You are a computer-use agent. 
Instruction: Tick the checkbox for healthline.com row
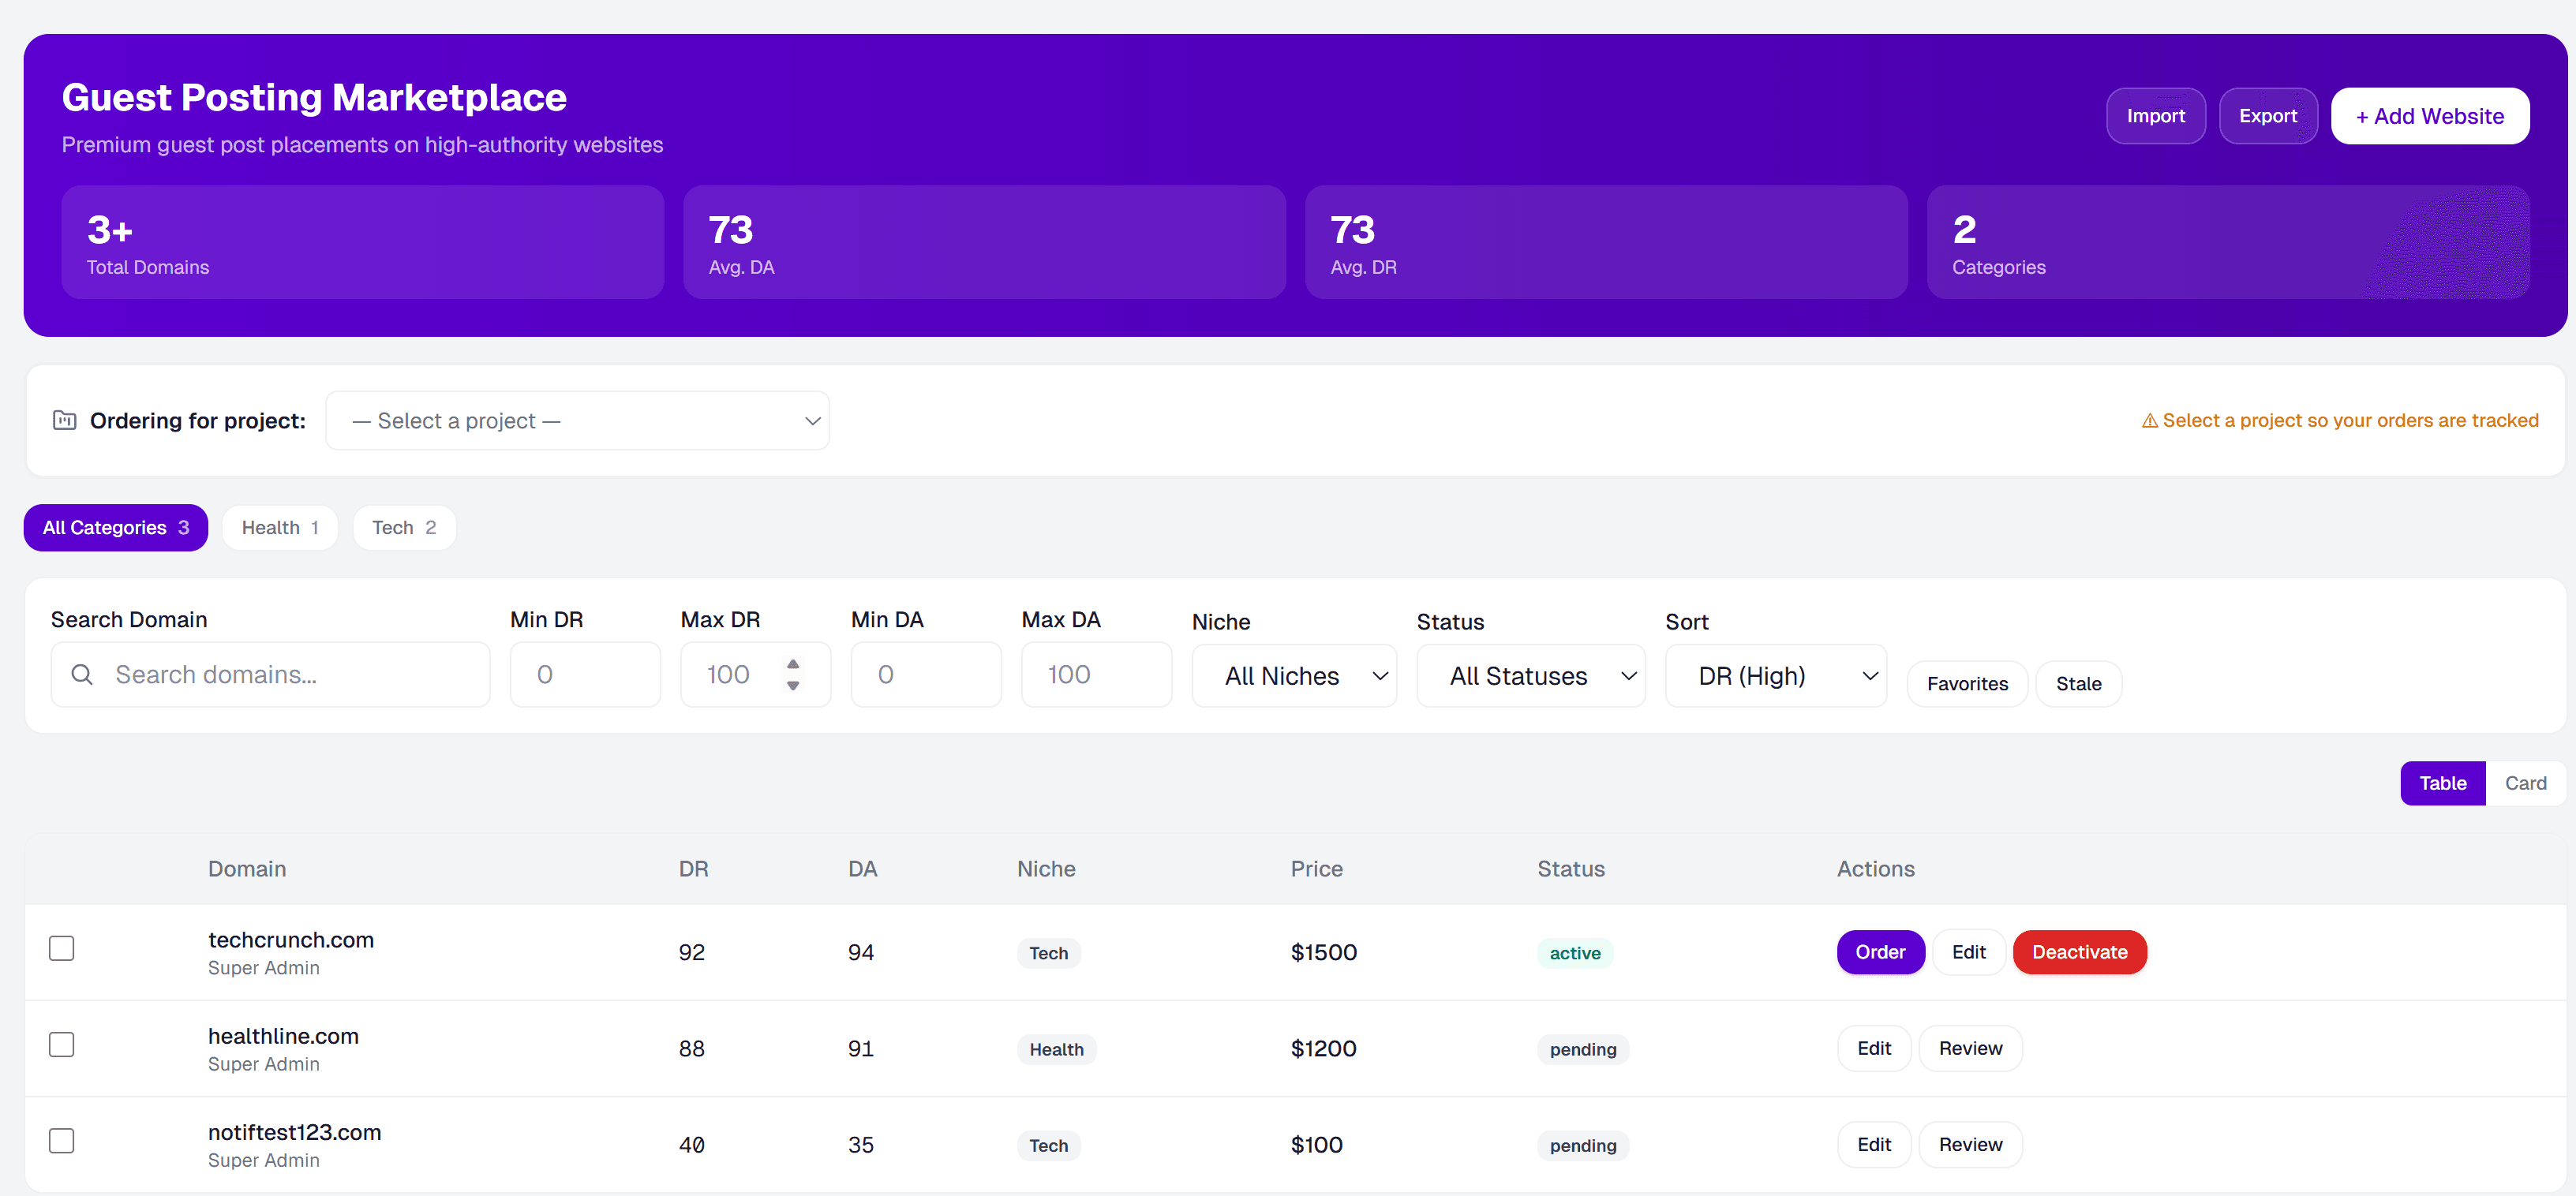click(62, 1044)
